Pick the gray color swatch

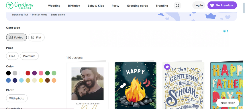click(x=15, y=73)
